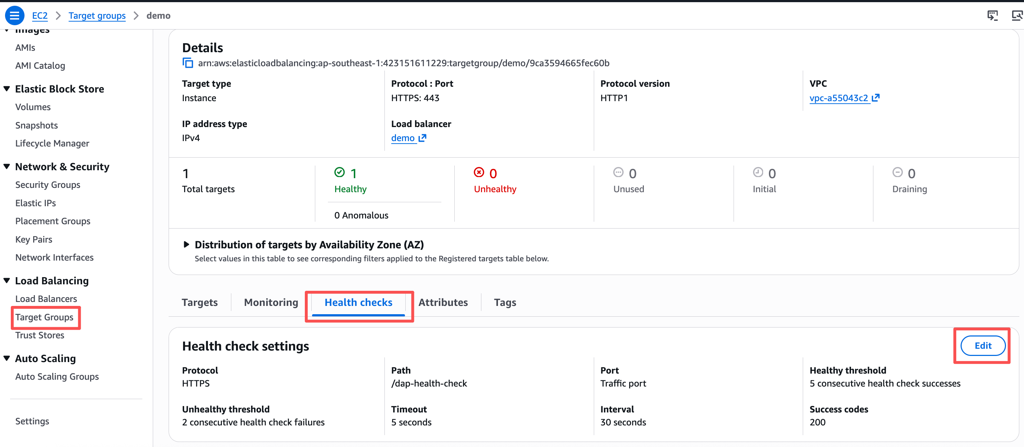Viewport: 1024px width, 447px height.
Task: Go to EC2 in the breadcrumb
Action: 40,15
